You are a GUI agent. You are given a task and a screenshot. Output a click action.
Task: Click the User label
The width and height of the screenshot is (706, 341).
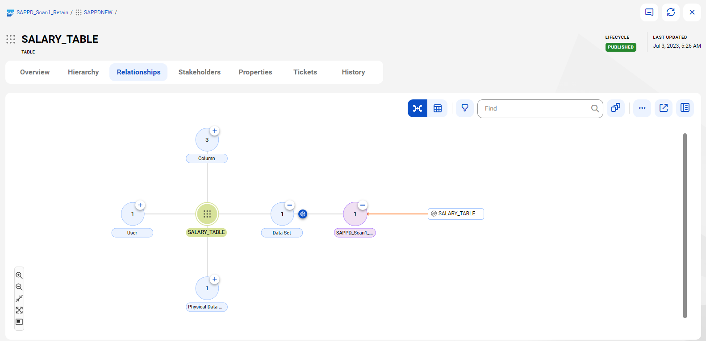[x=132, y=233]
